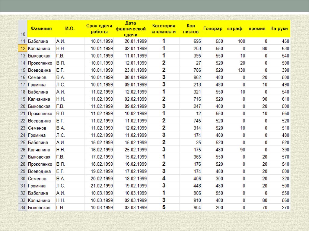Click the Гонорар column header
Viewport: 309px width, 231px height.
coord(213,29)
